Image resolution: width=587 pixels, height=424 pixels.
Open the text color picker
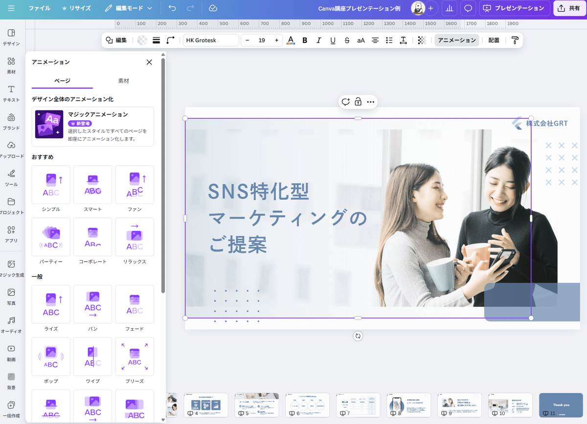coord(291,41)
